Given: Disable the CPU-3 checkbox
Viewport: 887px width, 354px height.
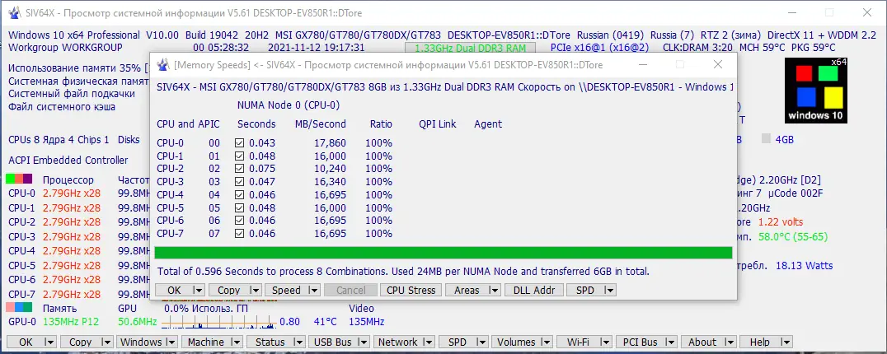Looking at the screenshot, I should click(239, 182).
